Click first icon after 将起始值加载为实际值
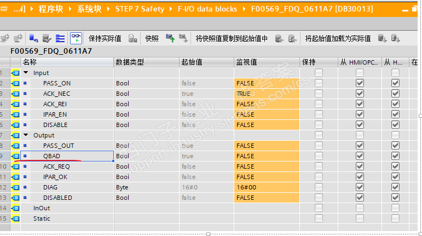 tap(382, 38)
